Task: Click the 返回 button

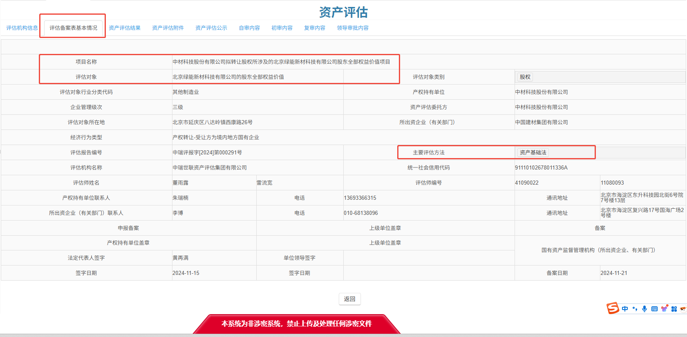Action: [x=349, y=299]
